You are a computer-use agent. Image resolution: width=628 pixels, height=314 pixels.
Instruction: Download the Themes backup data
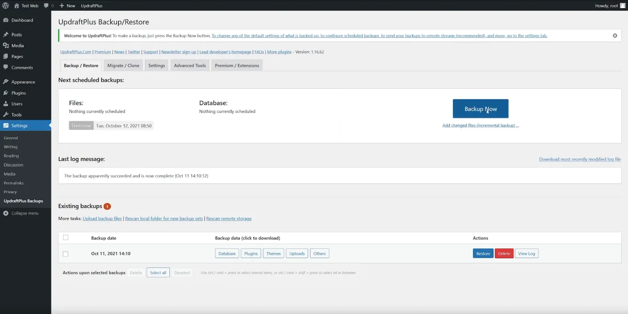[x=273, y=253]
